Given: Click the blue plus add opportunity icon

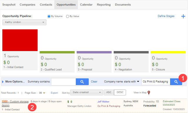Looking at the screenshot, I should (x=183, y=16).
